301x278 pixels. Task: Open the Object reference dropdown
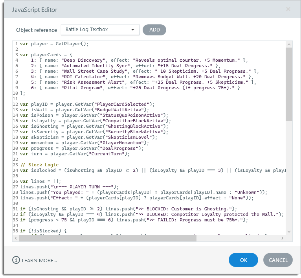100,29
